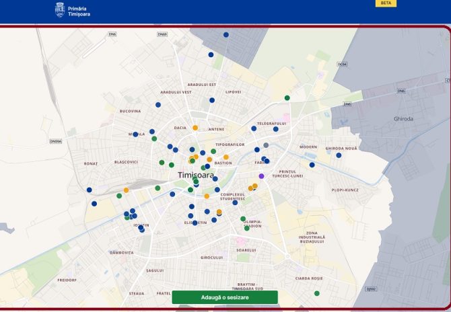Click the orange marker south of Blașcovici
Screen dimensions: 451x312
coord(126,190)
